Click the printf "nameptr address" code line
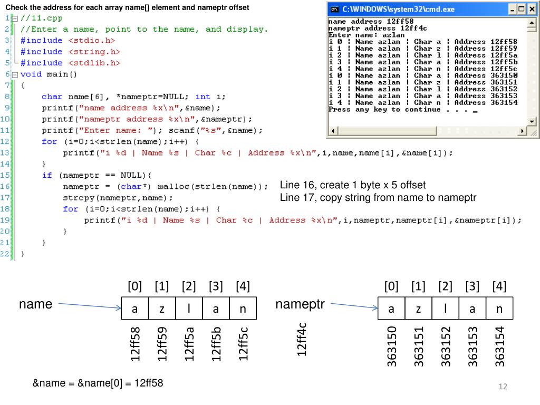Image resolution: width=540 pixels, height=405 pixels. pyautogui.click(x=147, y=120)
